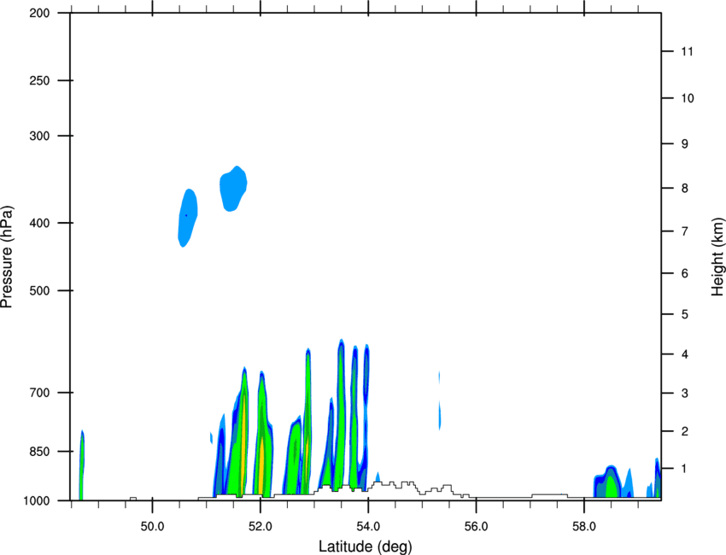Click the 'Height (km)' axis title
This screenshot has width=726, height=555.
[x=717, y=257]
